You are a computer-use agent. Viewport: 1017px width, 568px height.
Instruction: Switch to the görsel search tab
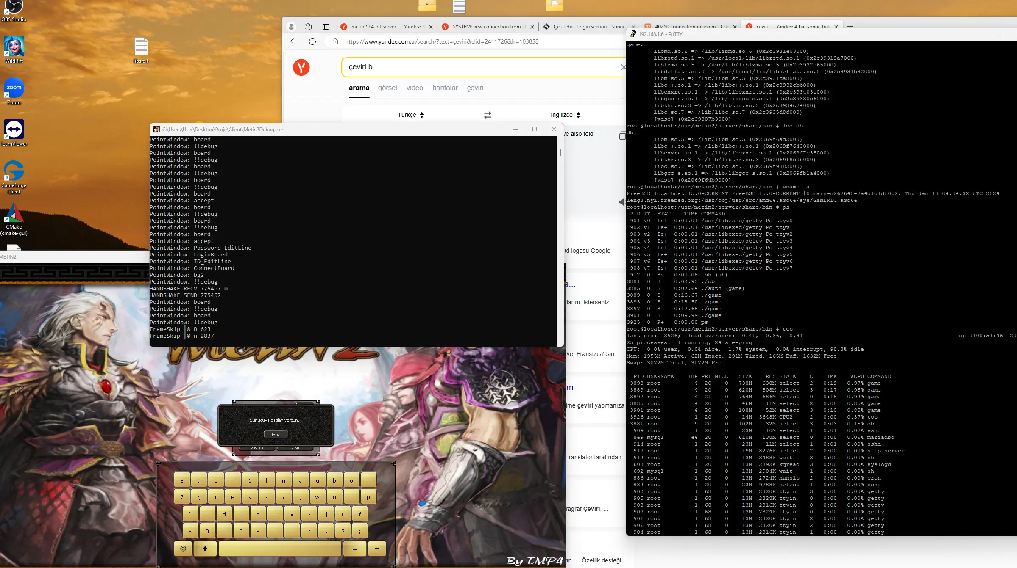pos(387,88)
